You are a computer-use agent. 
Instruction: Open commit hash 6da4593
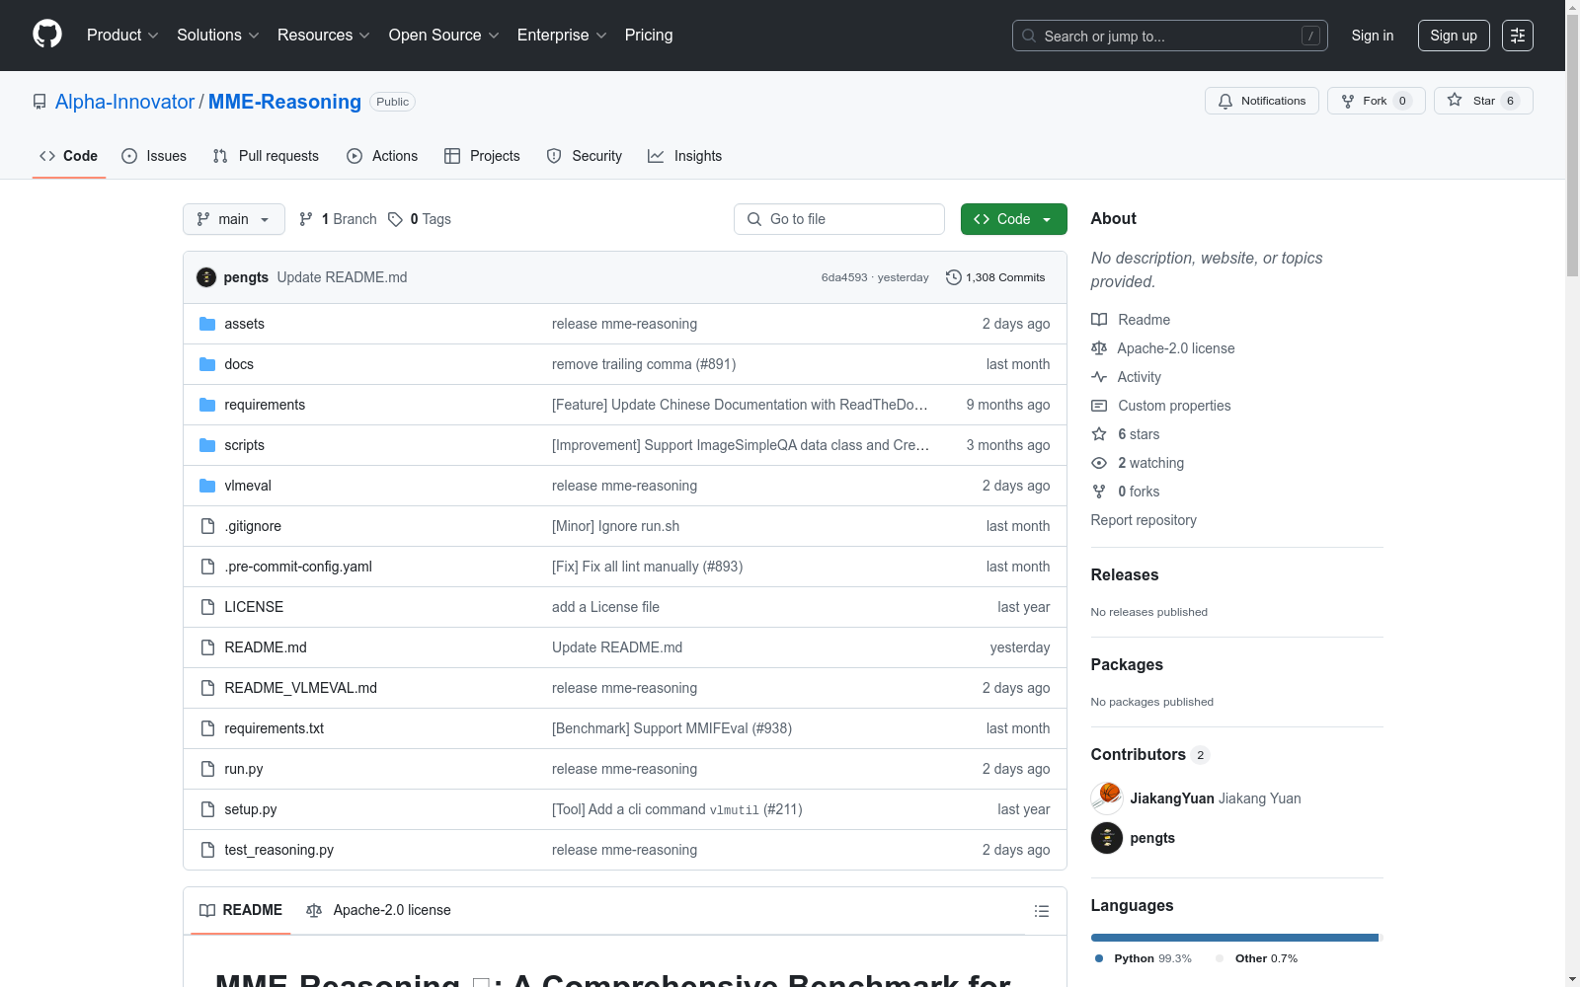(x=844, y=277)
